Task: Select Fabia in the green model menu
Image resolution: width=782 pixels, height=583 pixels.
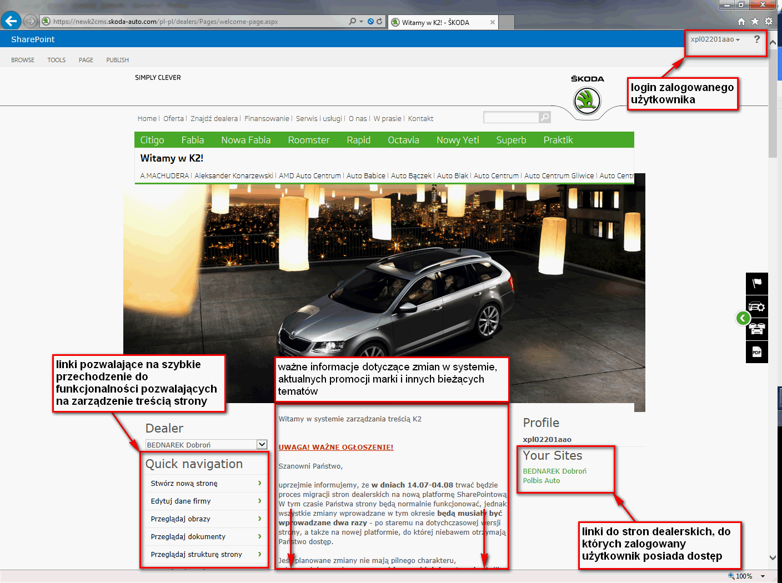Action: click(x=193, y=140)
